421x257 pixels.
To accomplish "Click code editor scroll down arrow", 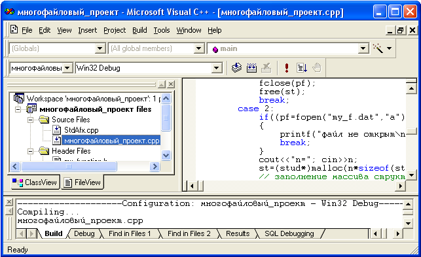I will [x=411, y=175].
